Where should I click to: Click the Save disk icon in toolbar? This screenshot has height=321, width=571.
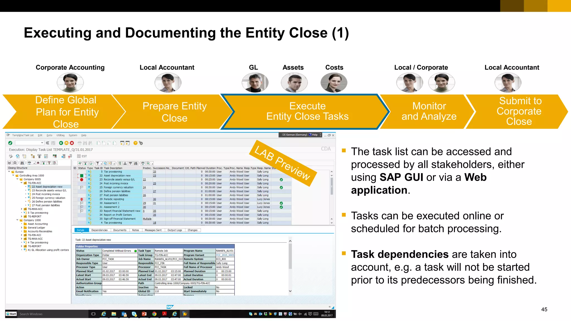click(x=53, y=143)
